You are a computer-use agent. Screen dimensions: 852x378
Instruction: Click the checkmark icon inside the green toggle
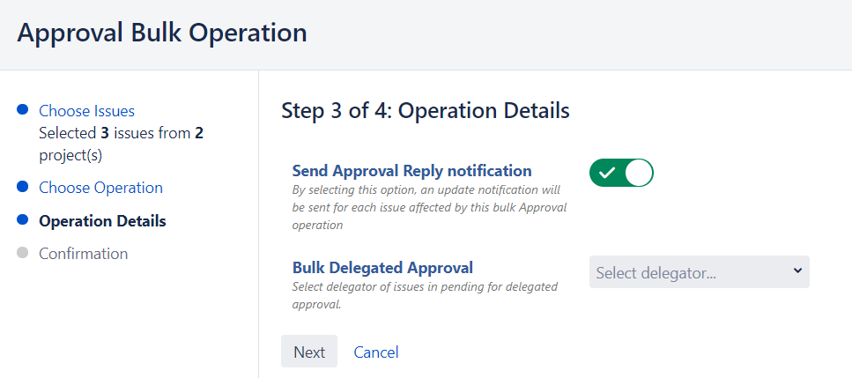[x=606, y=173]
